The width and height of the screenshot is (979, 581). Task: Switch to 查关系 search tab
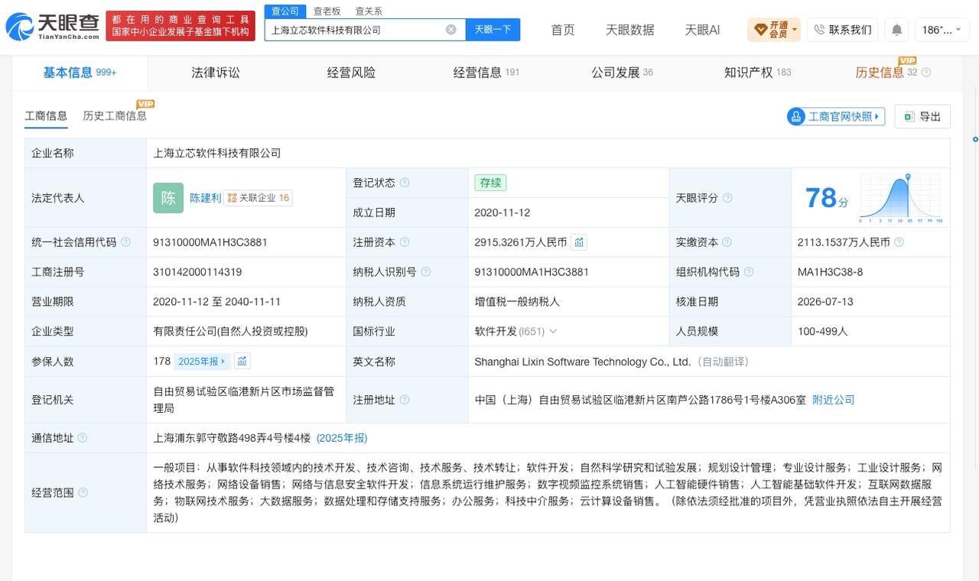coord(369,11)
